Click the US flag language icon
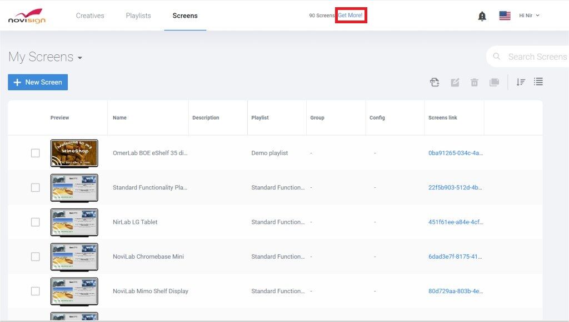The height and width of the screenshot is (322, 569). (x=505, y=16)
